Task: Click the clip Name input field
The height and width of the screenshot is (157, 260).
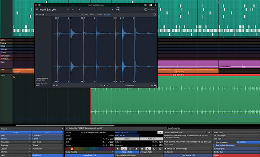Action: click(93, 132)
